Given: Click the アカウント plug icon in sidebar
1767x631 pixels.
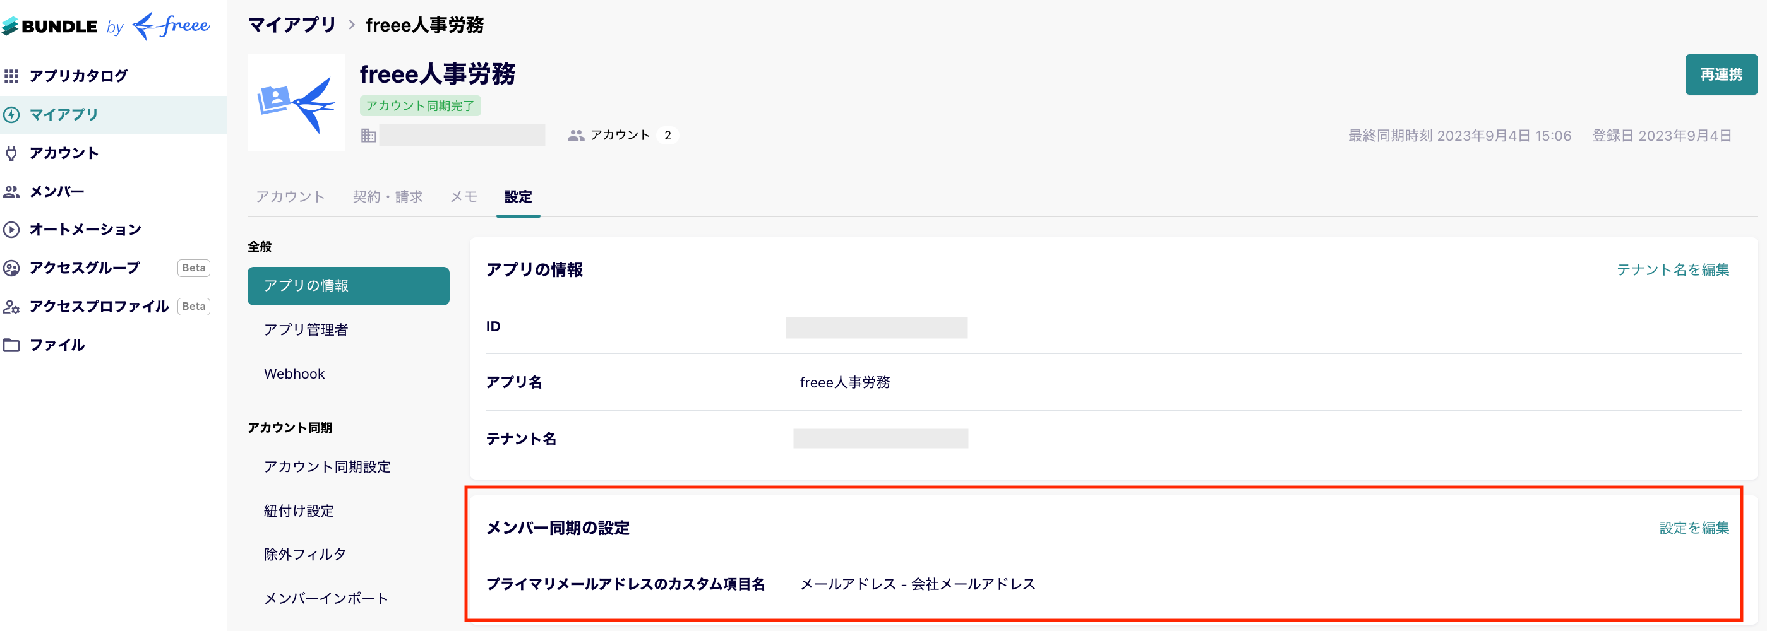Looking at the screenshot, I should 11,153.
